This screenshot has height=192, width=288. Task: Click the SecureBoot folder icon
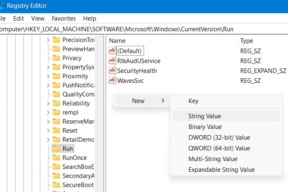pos(56,185)
